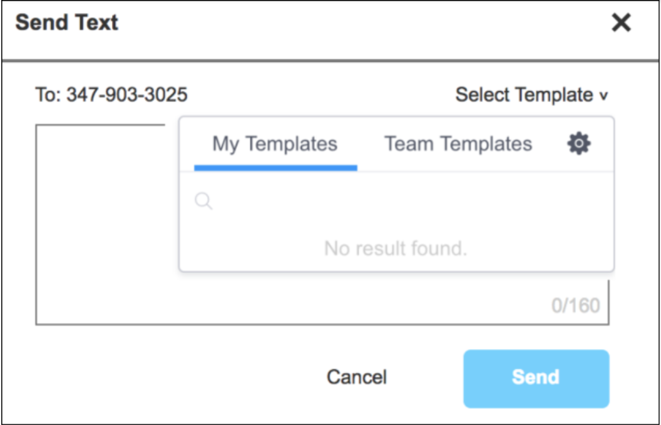661x425 pixels.
Task: Click the 'To:' recipient label
Action: click(x=49, y=95)
